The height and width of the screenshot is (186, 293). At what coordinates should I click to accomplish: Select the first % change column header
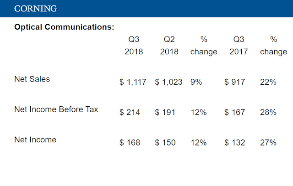(x=204, y=46)
